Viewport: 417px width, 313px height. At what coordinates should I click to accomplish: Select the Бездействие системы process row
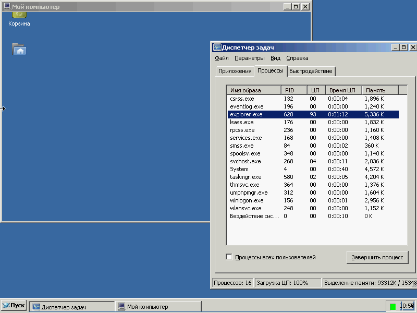(313, 216)
